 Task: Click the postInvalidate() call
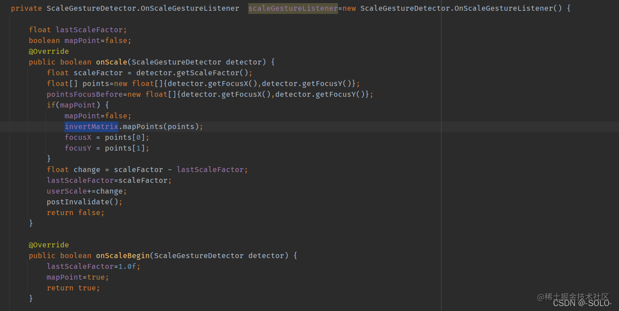tap(85, 202)
